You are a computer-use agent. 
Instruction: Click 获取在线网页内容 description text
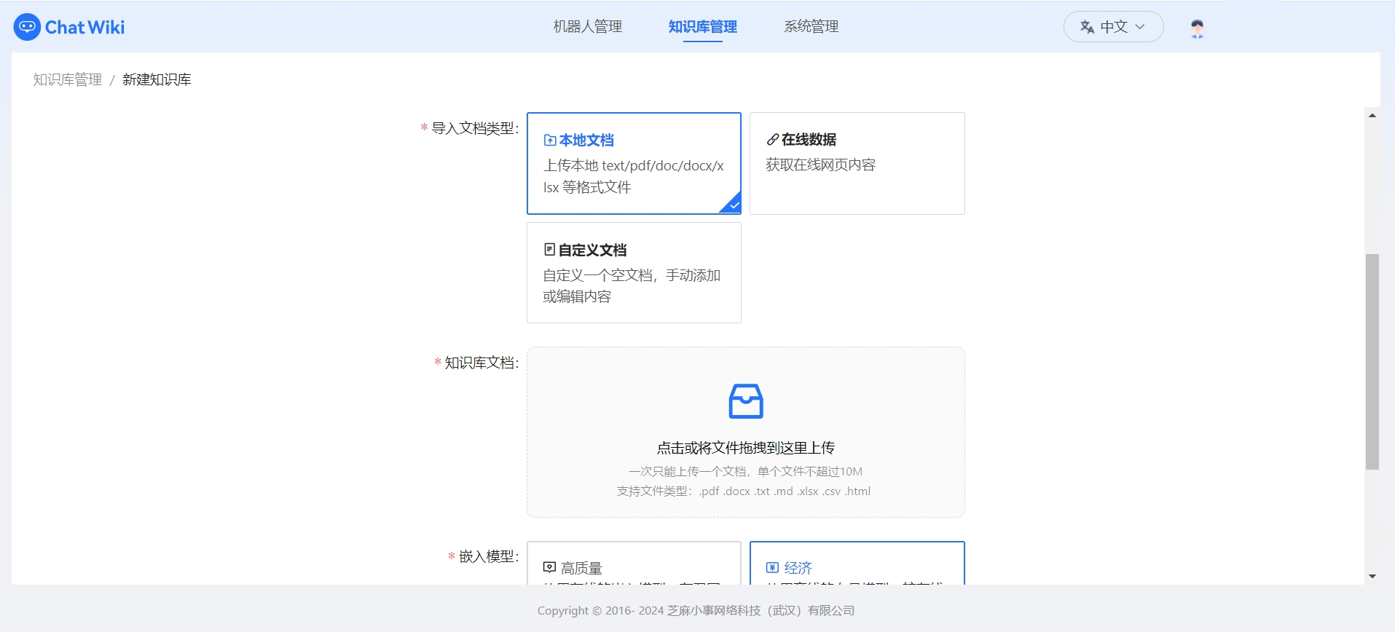click(820, 165)
